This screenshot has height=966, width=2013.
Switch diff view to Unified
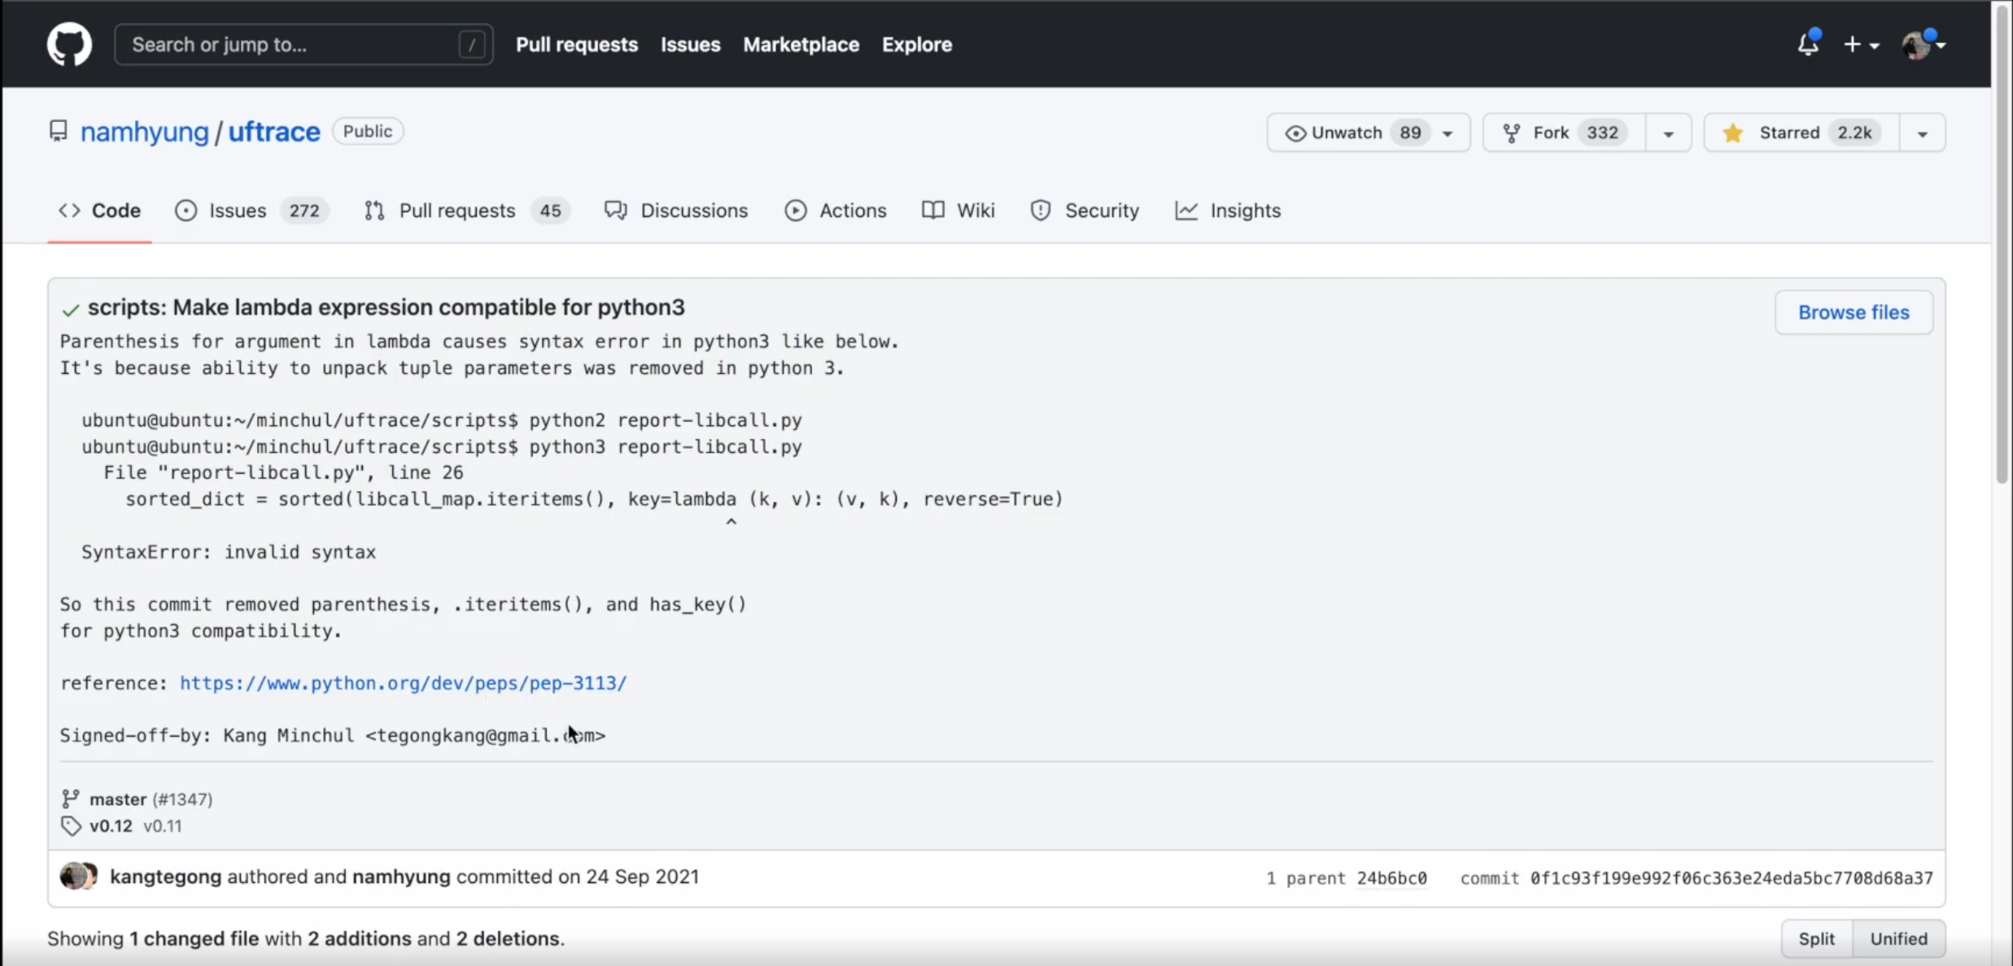pyautogui.click(x=1898, y=938)
